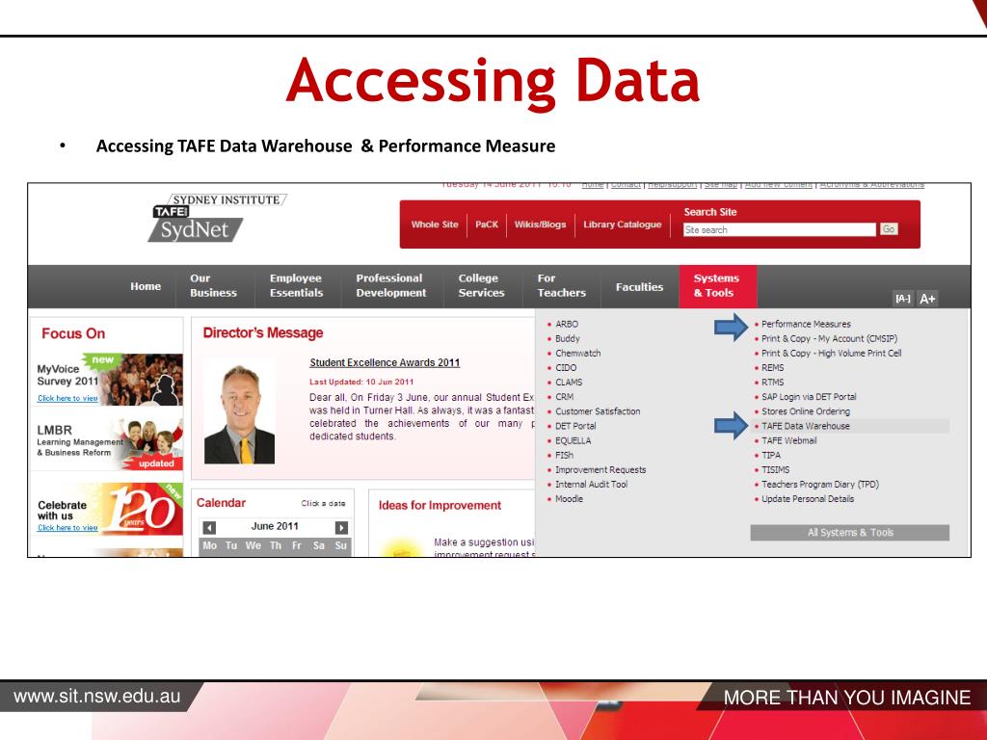Click the Calendar heading

pyautogui.click(x=221, y=503)
